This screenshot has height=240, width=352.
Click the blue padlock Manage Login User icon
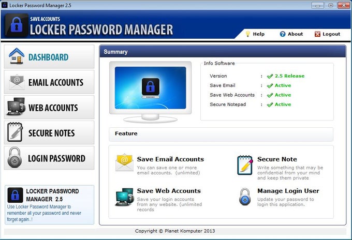(245, 197)
